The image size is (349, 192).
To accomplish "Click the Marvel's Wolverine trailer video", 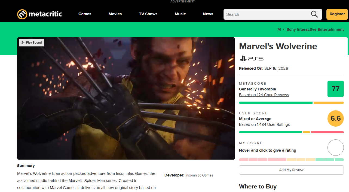I will point(126,98).
